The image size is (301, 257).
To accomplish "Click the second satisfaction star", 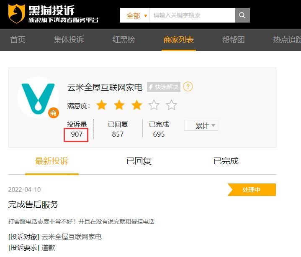I will (119, 105).
